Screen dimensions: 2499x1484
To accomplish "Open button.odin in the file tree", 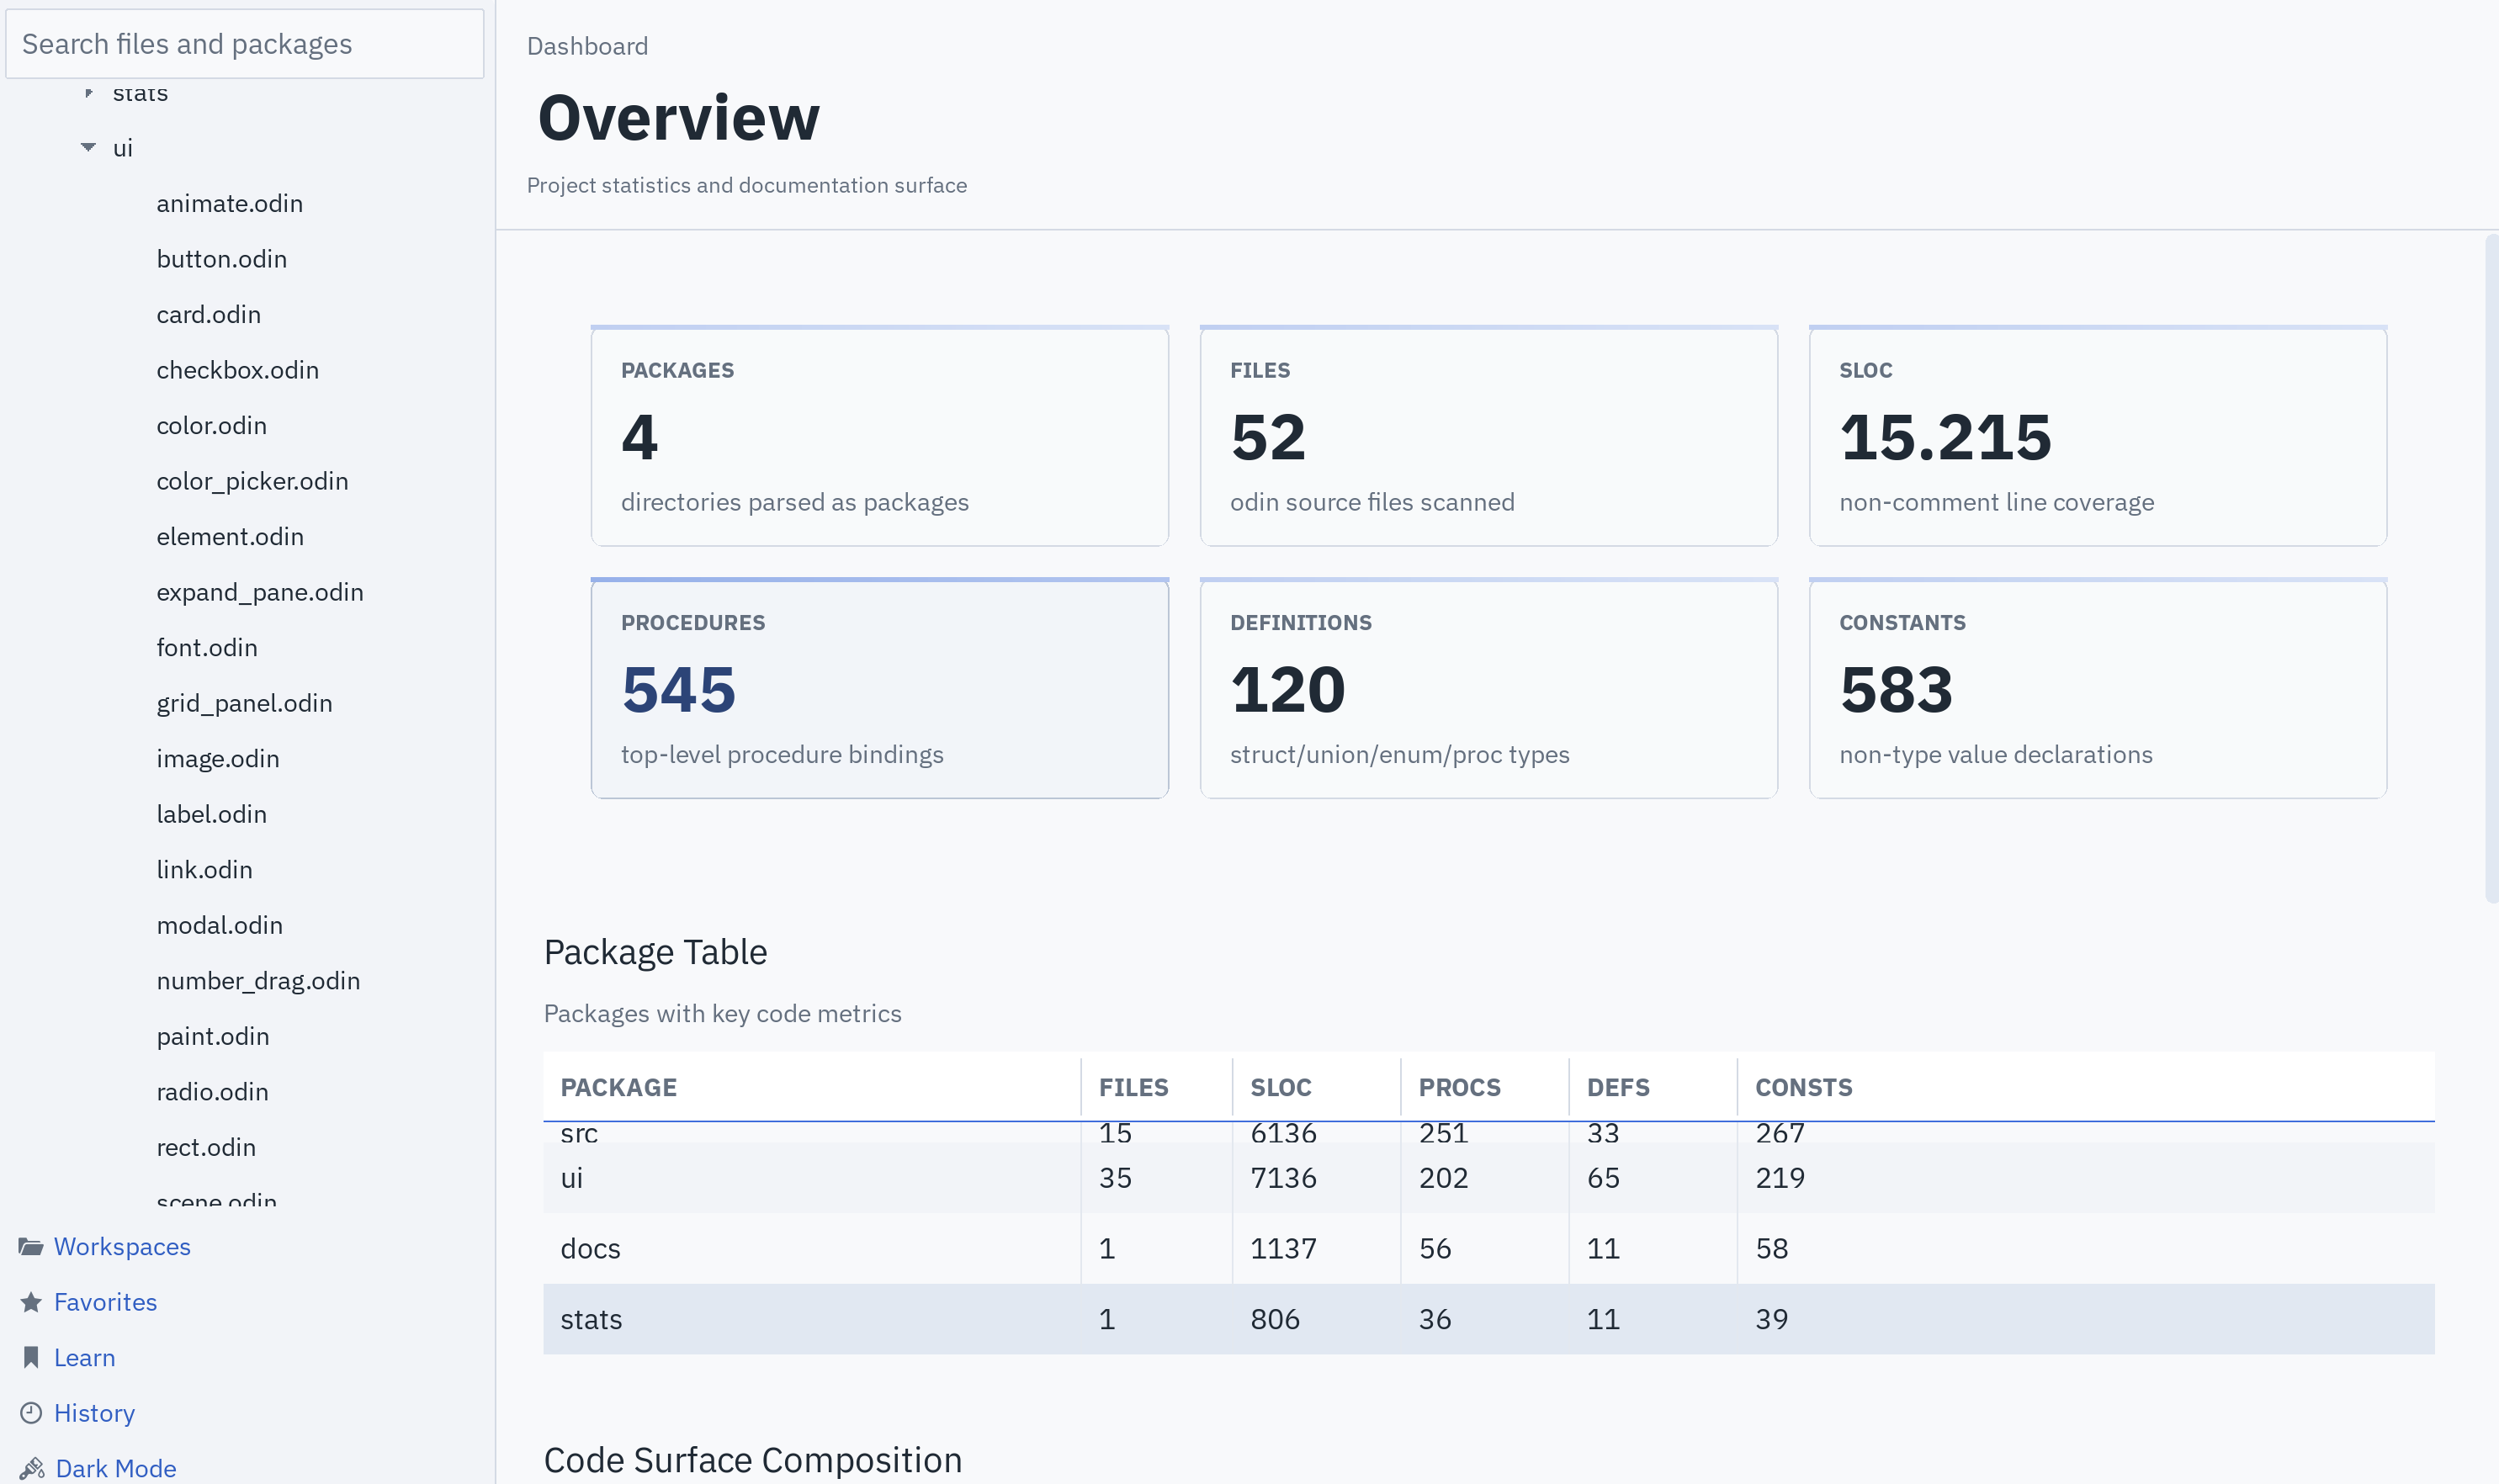I will 221,259.
